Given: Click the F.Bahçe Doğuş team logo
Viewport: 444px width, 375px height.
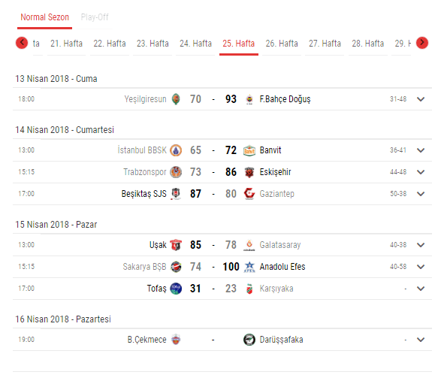Looking at the screenshot, I should pos(249,99).
